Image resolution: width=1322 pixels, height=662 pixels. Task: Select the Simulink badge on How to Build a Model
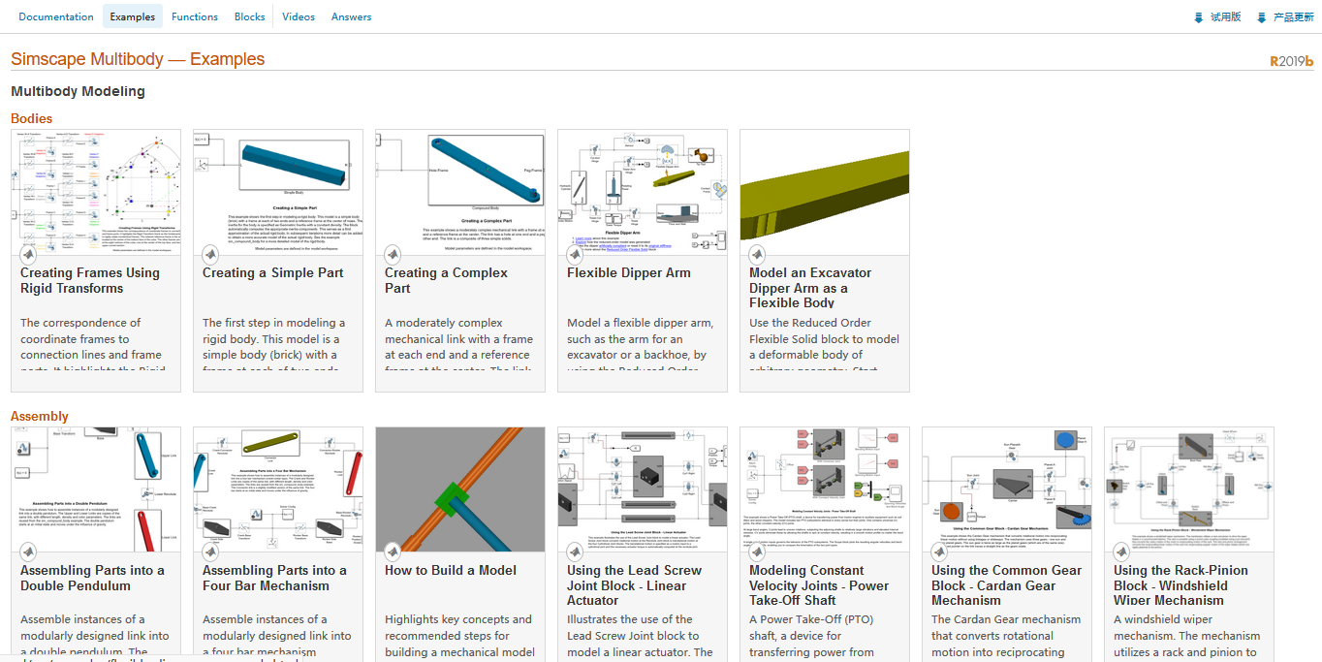[393, 551]
